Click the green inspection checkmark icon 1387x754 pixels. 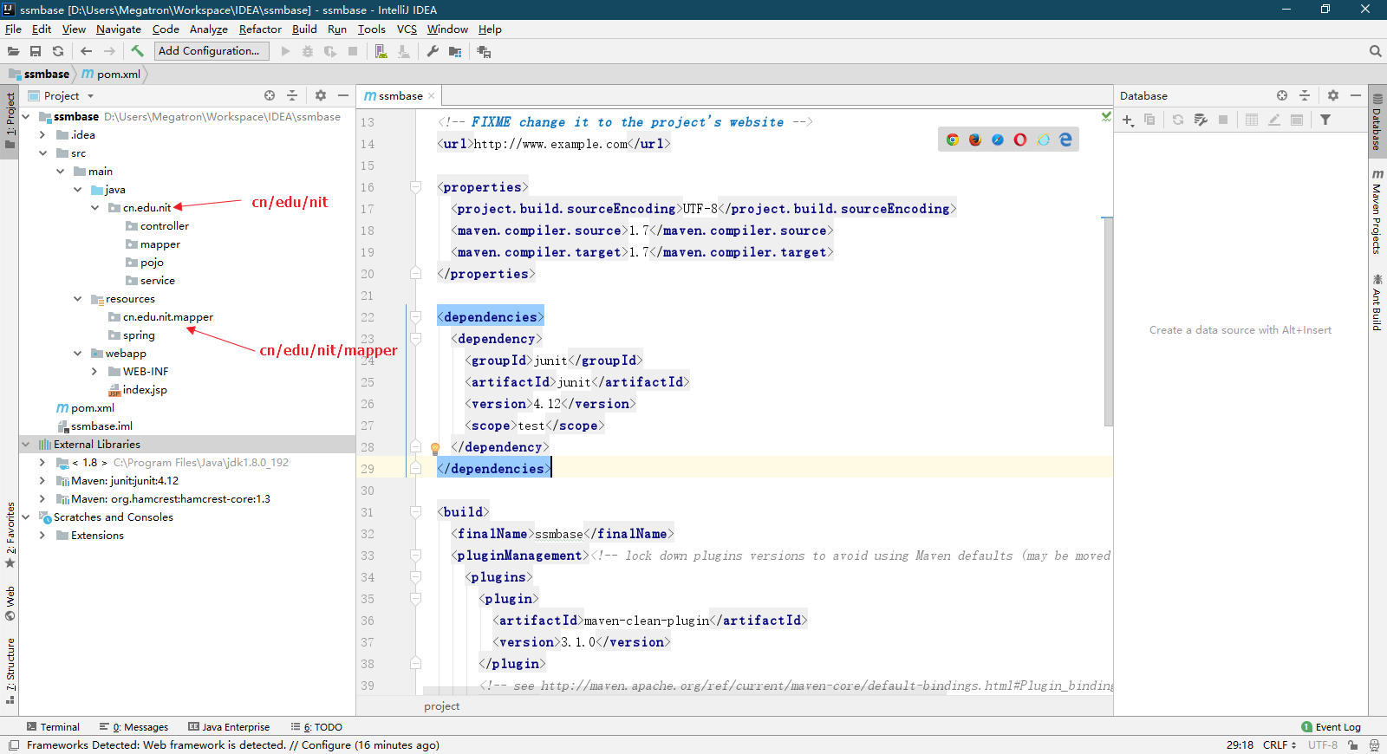pyautogui.click(x=1106, y=115)
